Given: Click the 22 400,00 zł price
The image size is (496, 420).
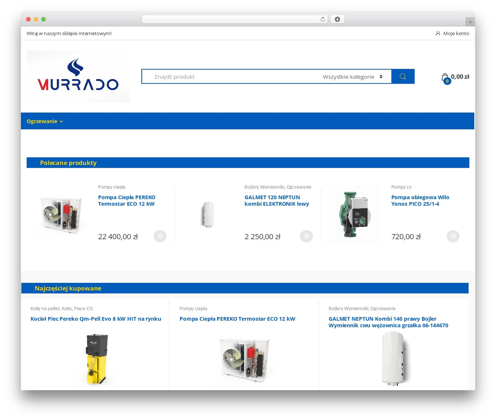Looking at the screenshot, I should (x=118, y=237).
